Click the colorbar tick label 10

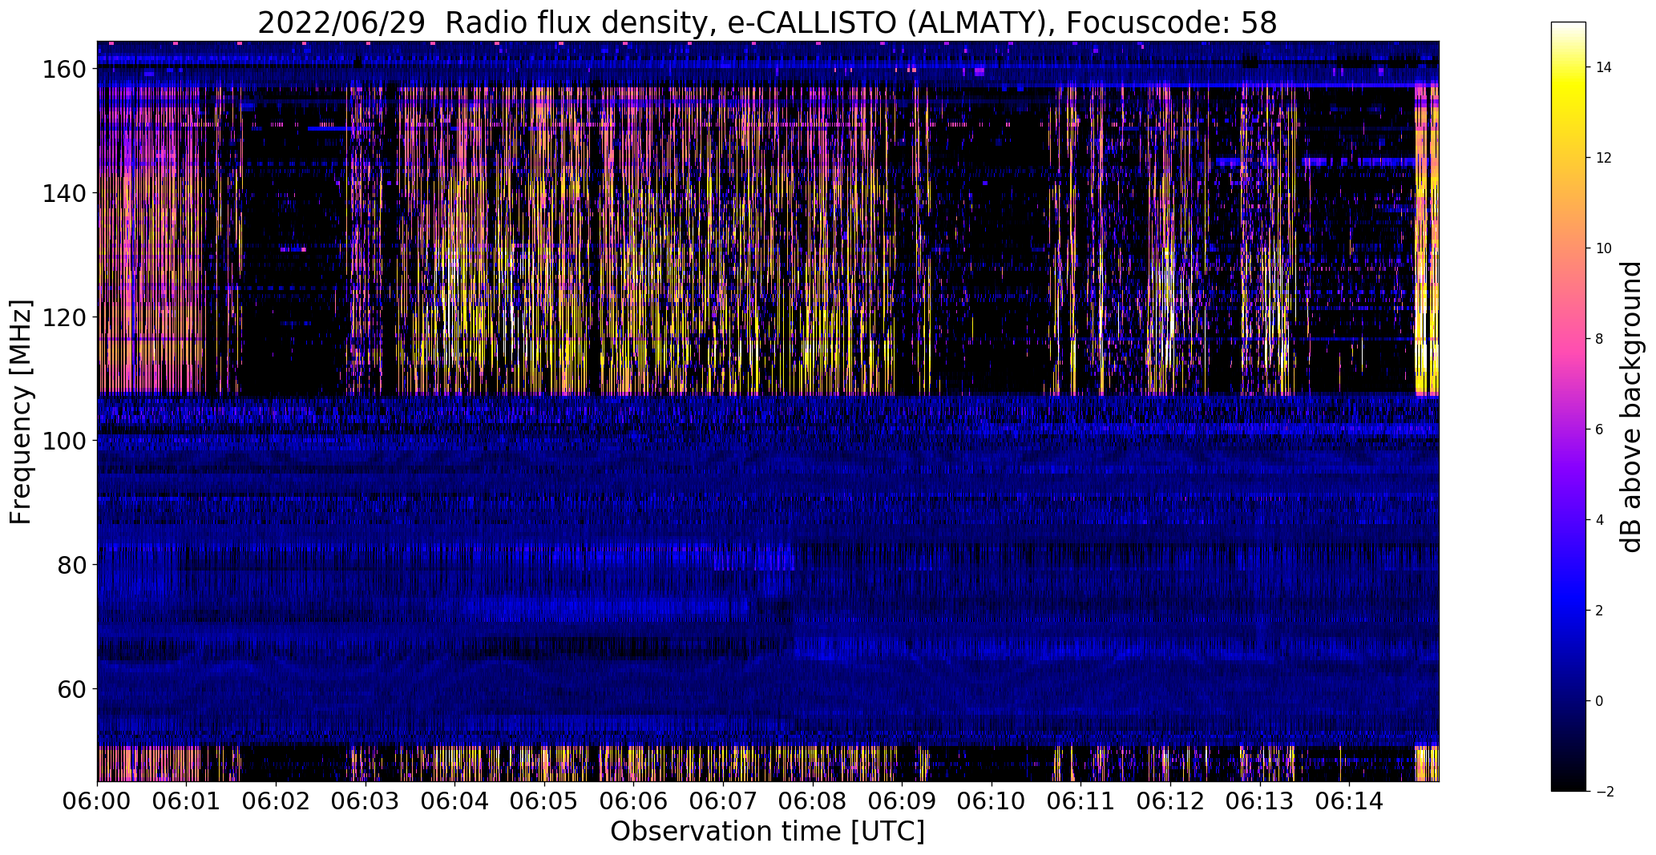(x=1604, y=248)
